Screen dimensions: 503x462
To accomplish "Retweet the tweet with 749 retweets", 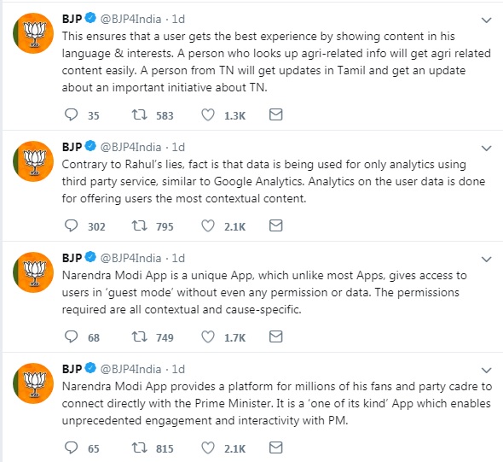I will 140,336.
